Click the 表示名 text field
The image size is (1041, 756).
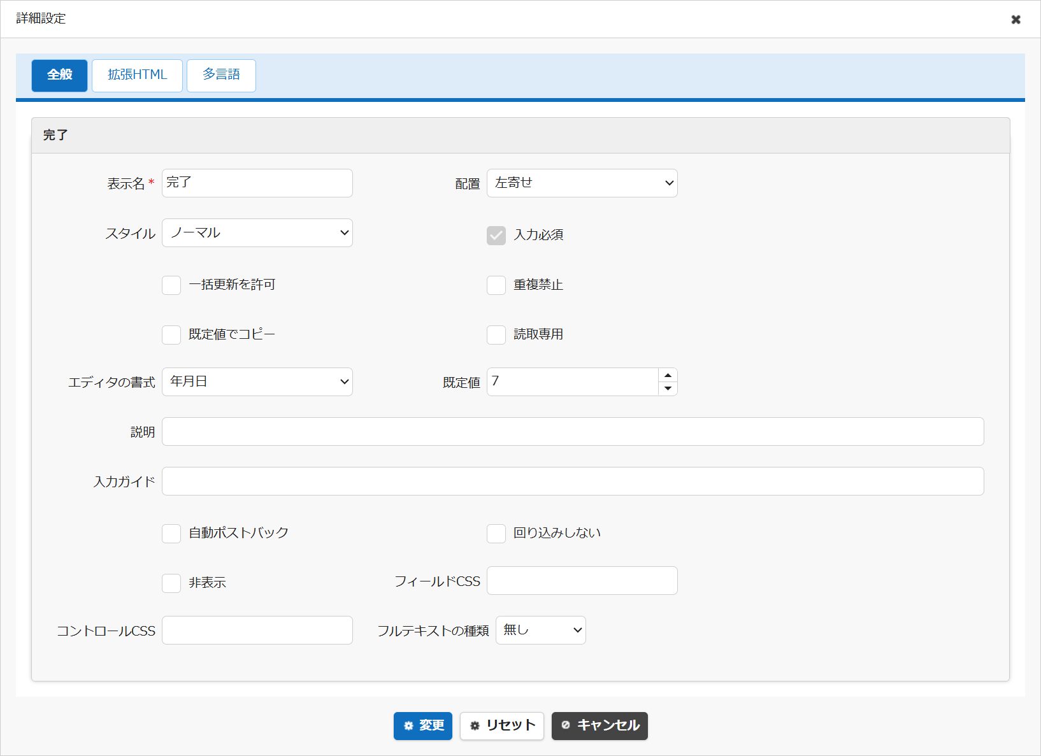coord(257,183)
